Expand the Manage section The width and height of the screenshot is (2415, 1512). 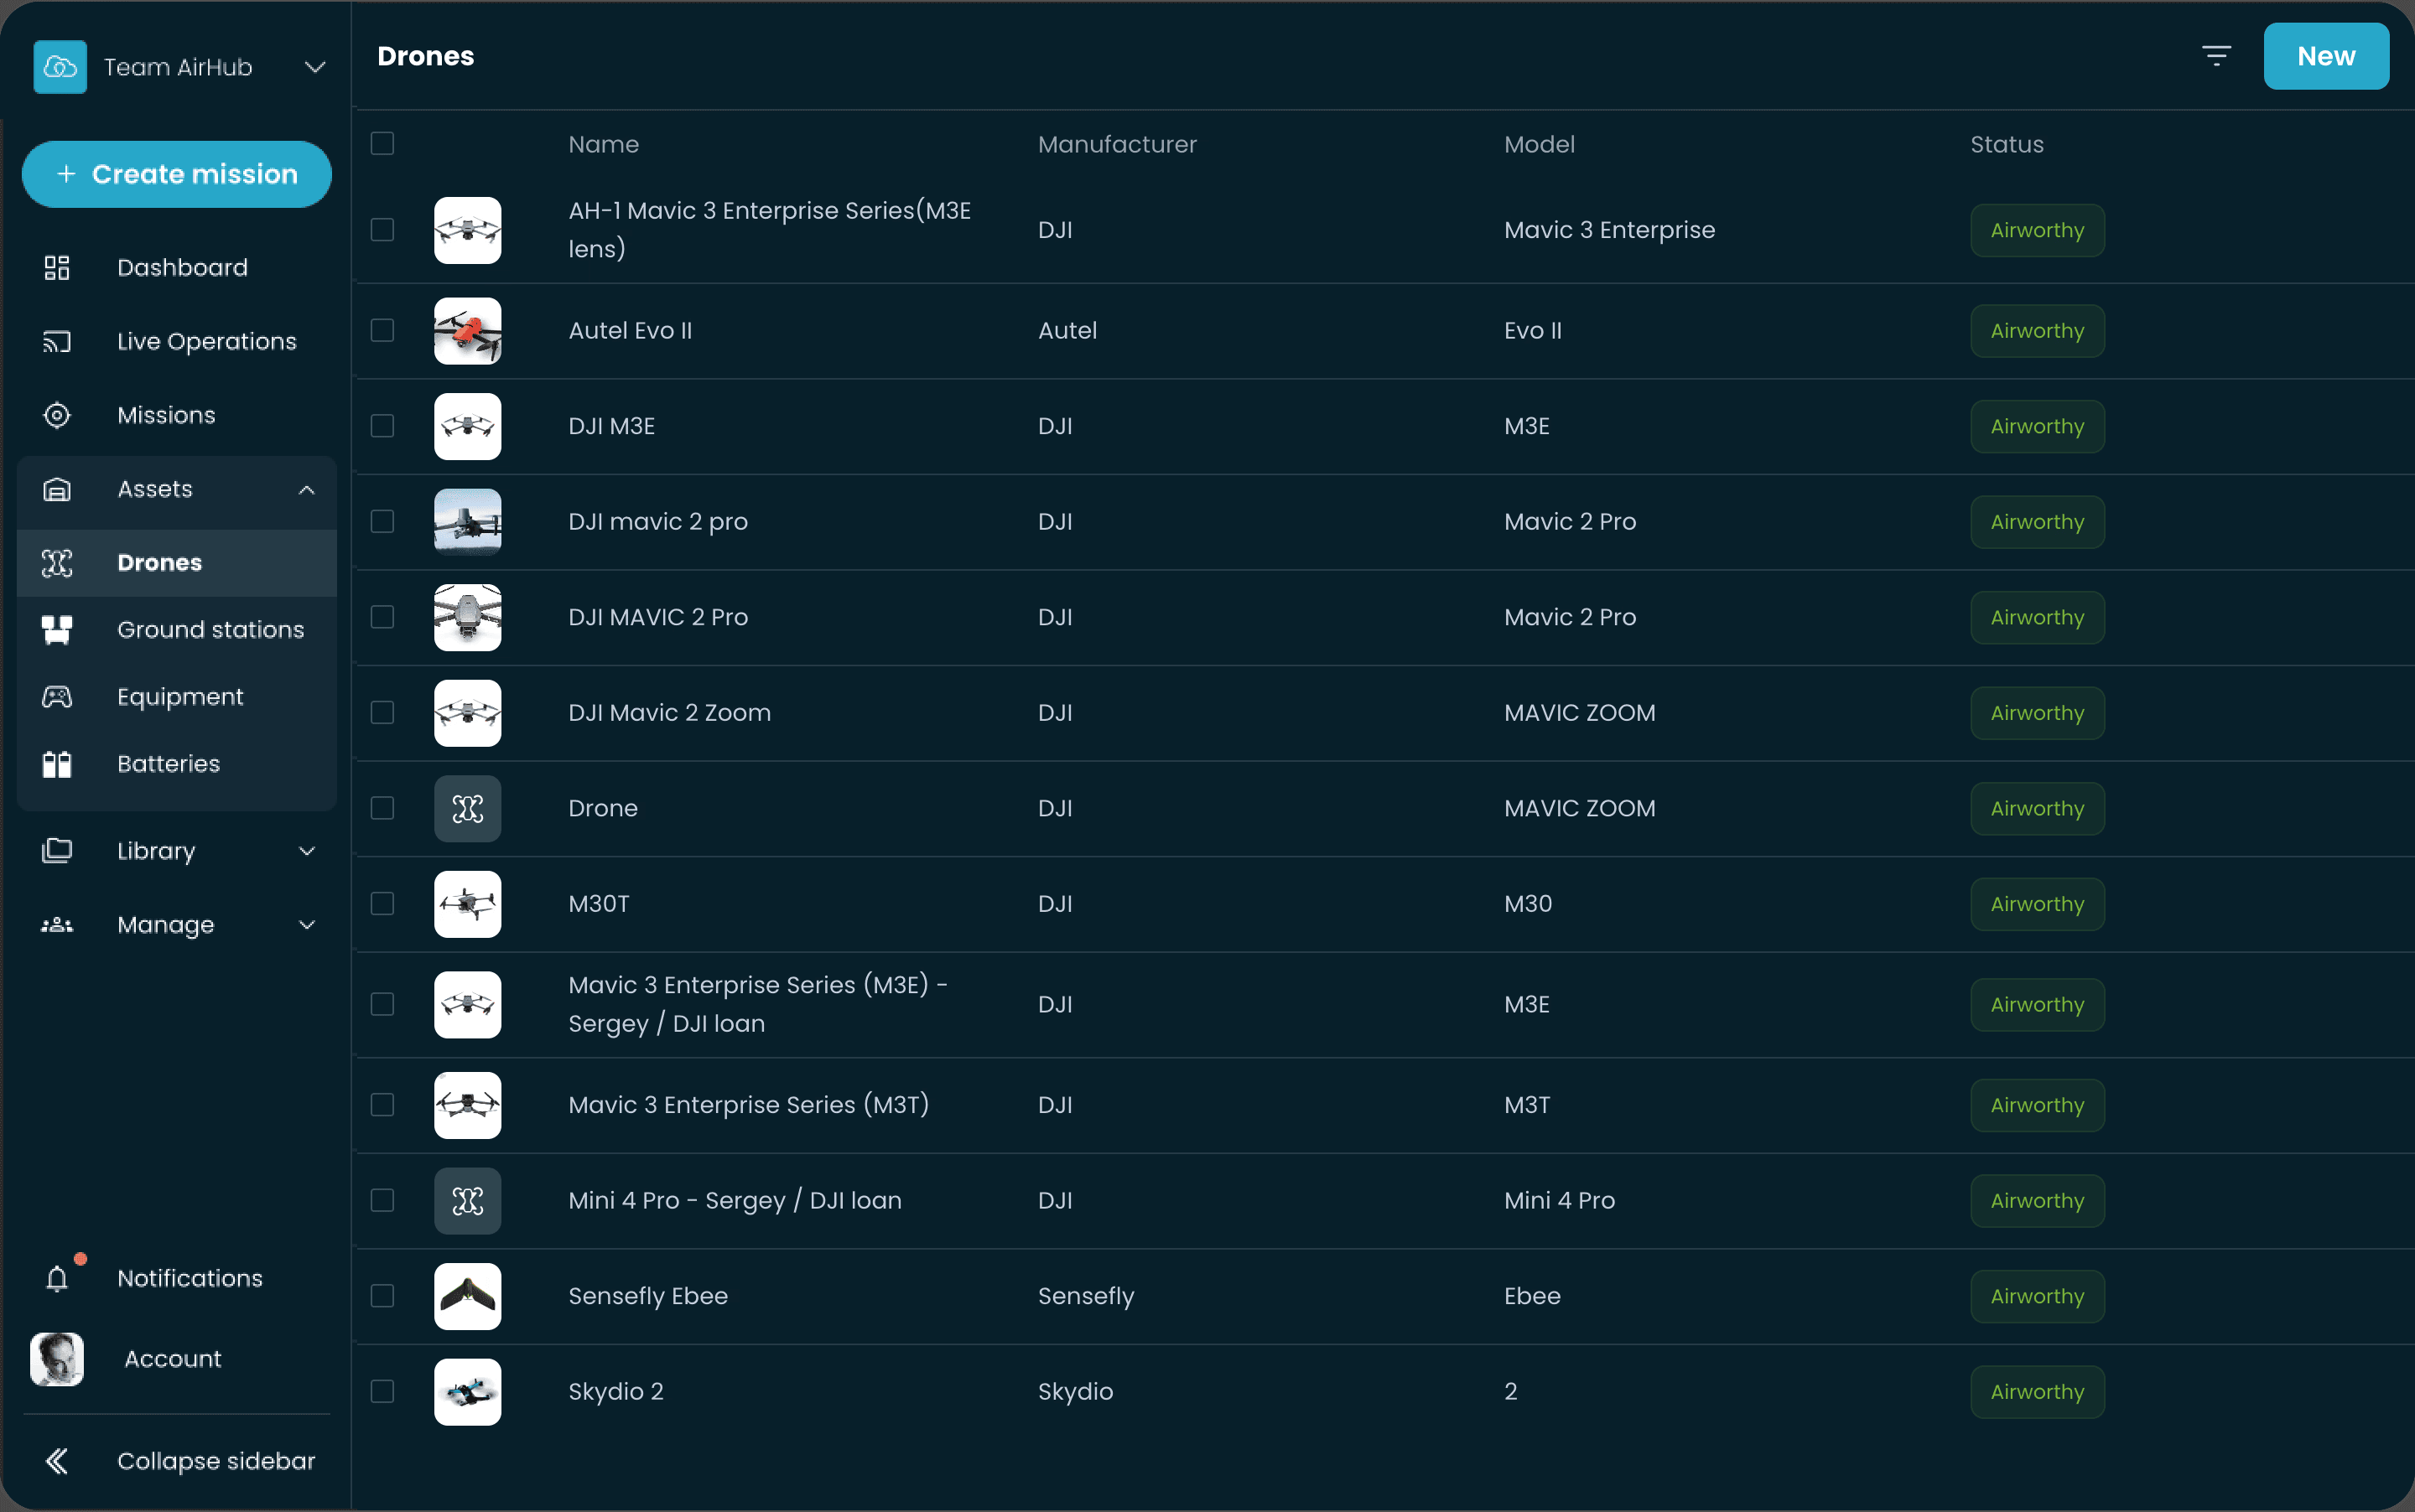307,925
